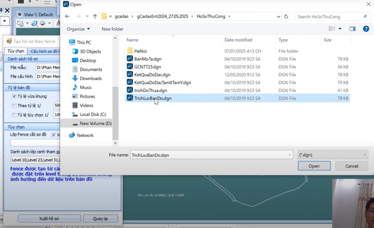Viewport: 374px width, 228px height.
Task: Toggle the preview pane icon
Action: tap(352, 29)
